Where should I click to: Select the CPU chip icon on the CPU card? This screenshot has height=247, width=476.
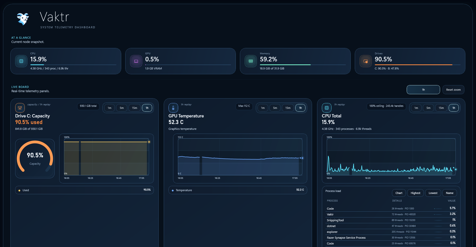pos(21,61)
